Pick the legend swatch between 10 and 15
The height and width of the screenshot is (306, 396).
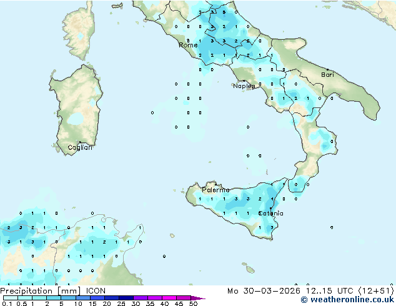tap(82, 298)
